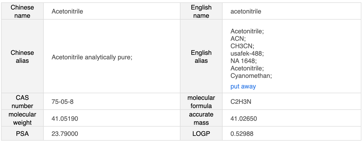Click the 'molecular formula' header cell
This screenshot has height=143, width=363.
click(x=201, y=102)
